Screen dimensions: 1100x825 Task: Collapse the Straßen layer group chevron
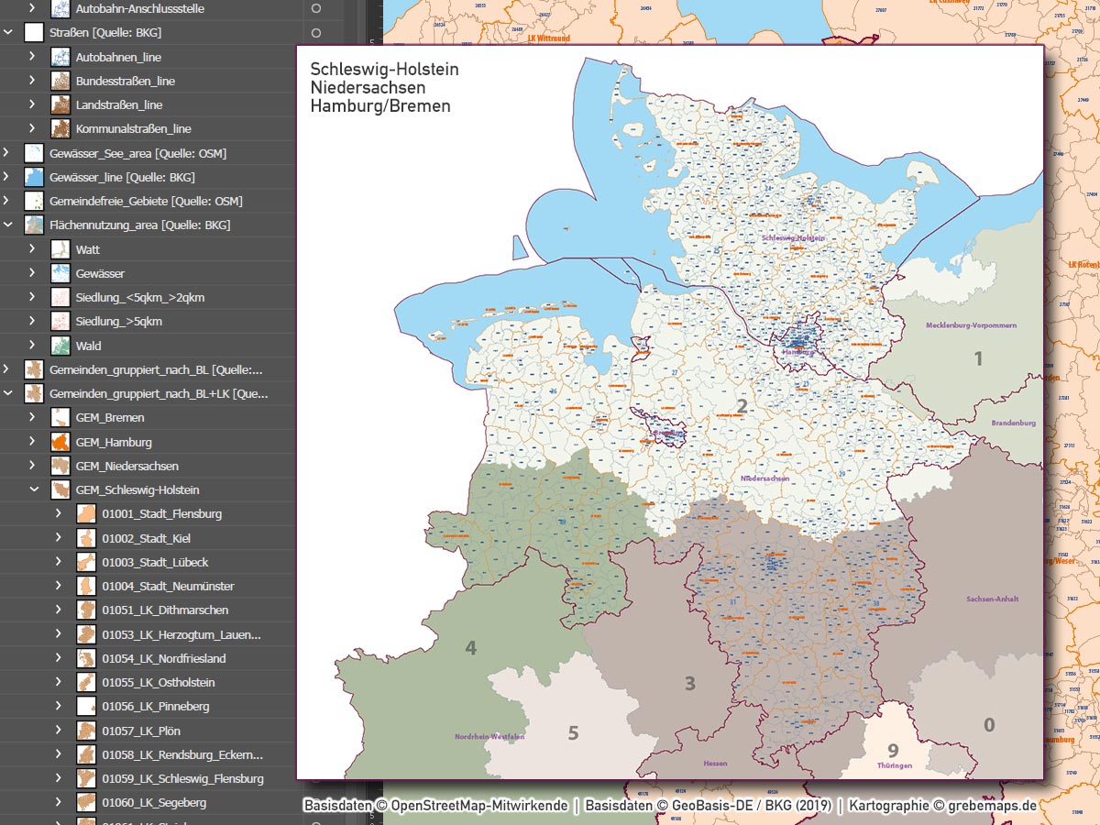(x=8, y=33)
